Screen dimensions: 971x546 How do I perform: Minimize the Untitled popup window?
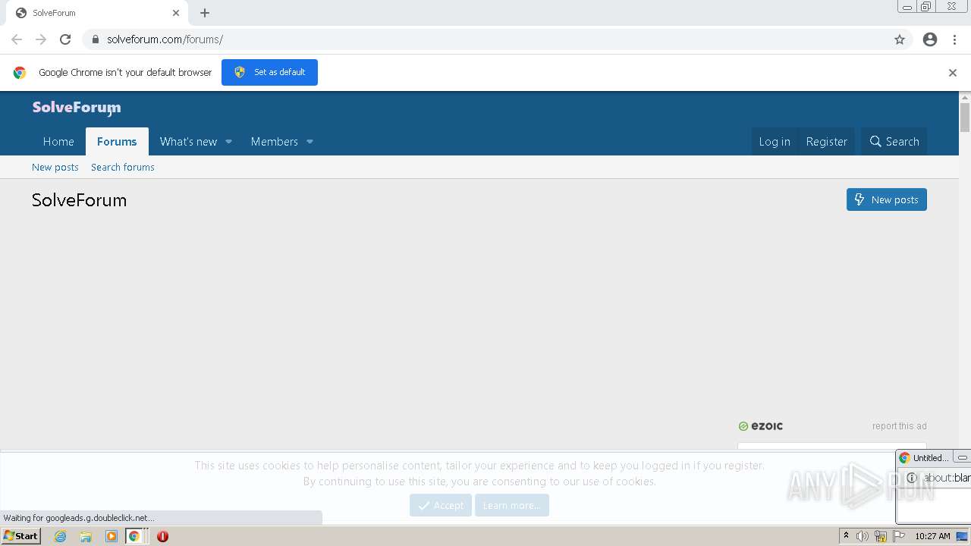[x=962, y=458]
